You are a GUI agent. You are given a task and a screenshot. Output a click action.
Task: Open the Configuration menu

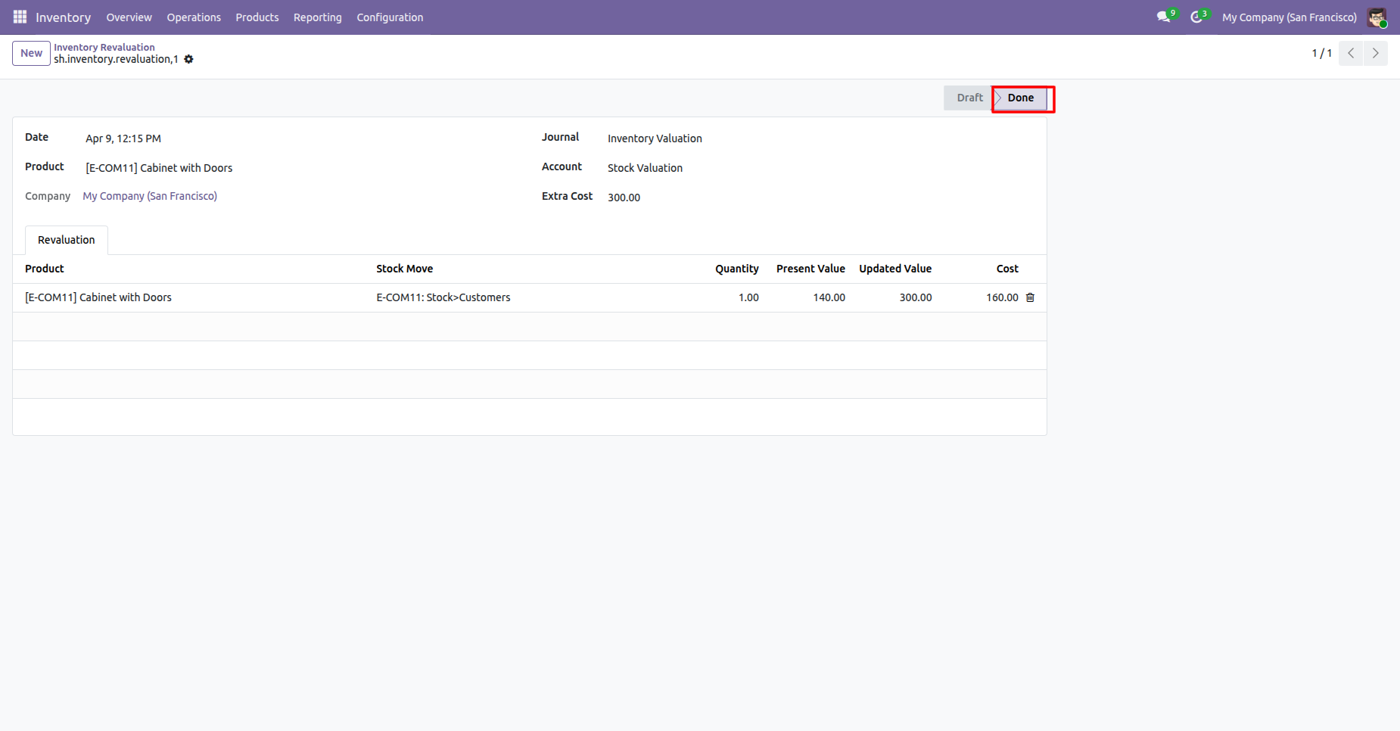coord(390,17)
